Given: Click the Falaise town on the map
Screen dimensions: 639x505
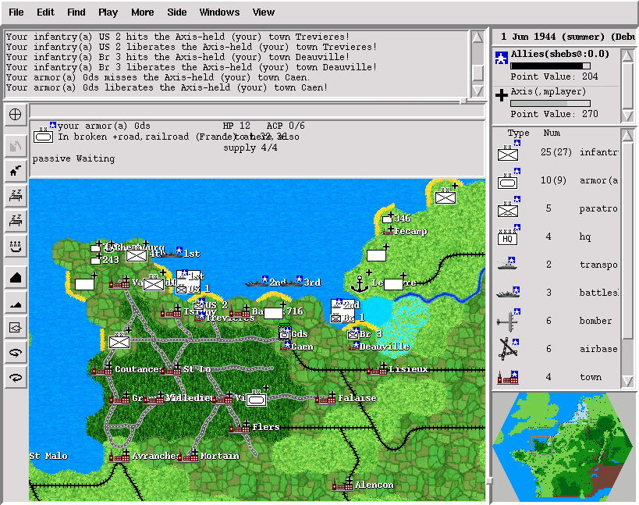Looking at the screenshot, I should click(325, 398).
